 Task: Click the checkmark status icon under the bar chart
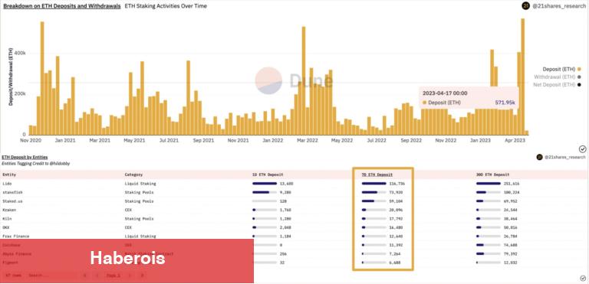click(582, 149)
